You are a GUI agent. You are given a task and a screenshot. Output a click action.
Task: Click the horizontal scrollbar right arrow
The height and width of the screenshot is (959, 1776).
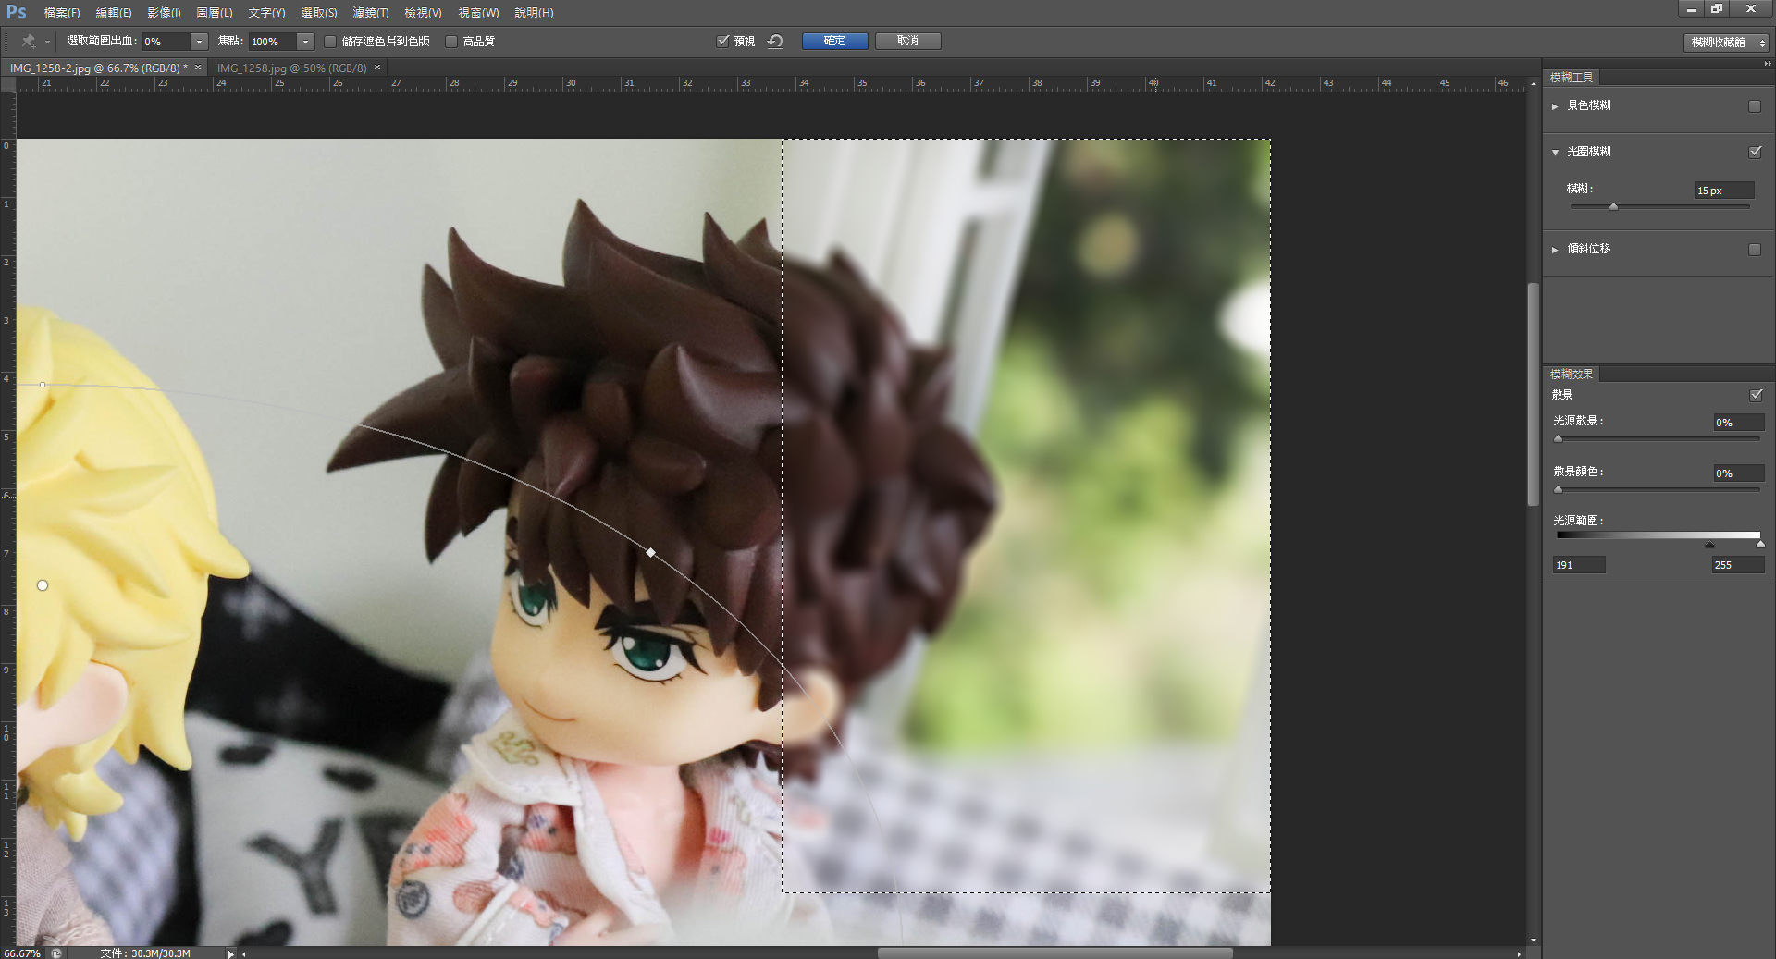1519,953
